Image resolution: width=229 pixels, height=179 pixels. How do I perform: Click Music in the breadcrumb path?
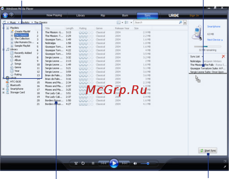[x=13, y=22]
